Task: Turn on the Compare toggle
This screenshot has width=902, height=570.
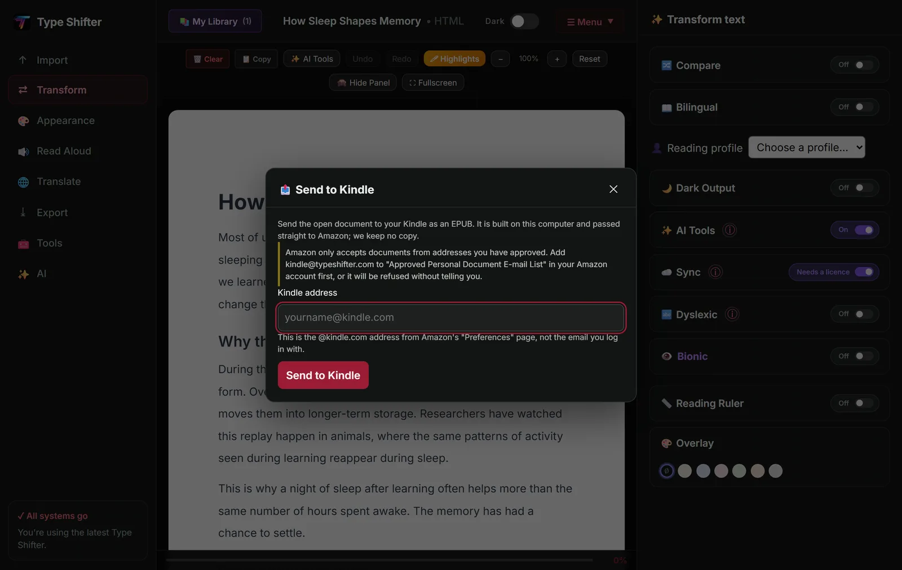Action: [855, 65]
